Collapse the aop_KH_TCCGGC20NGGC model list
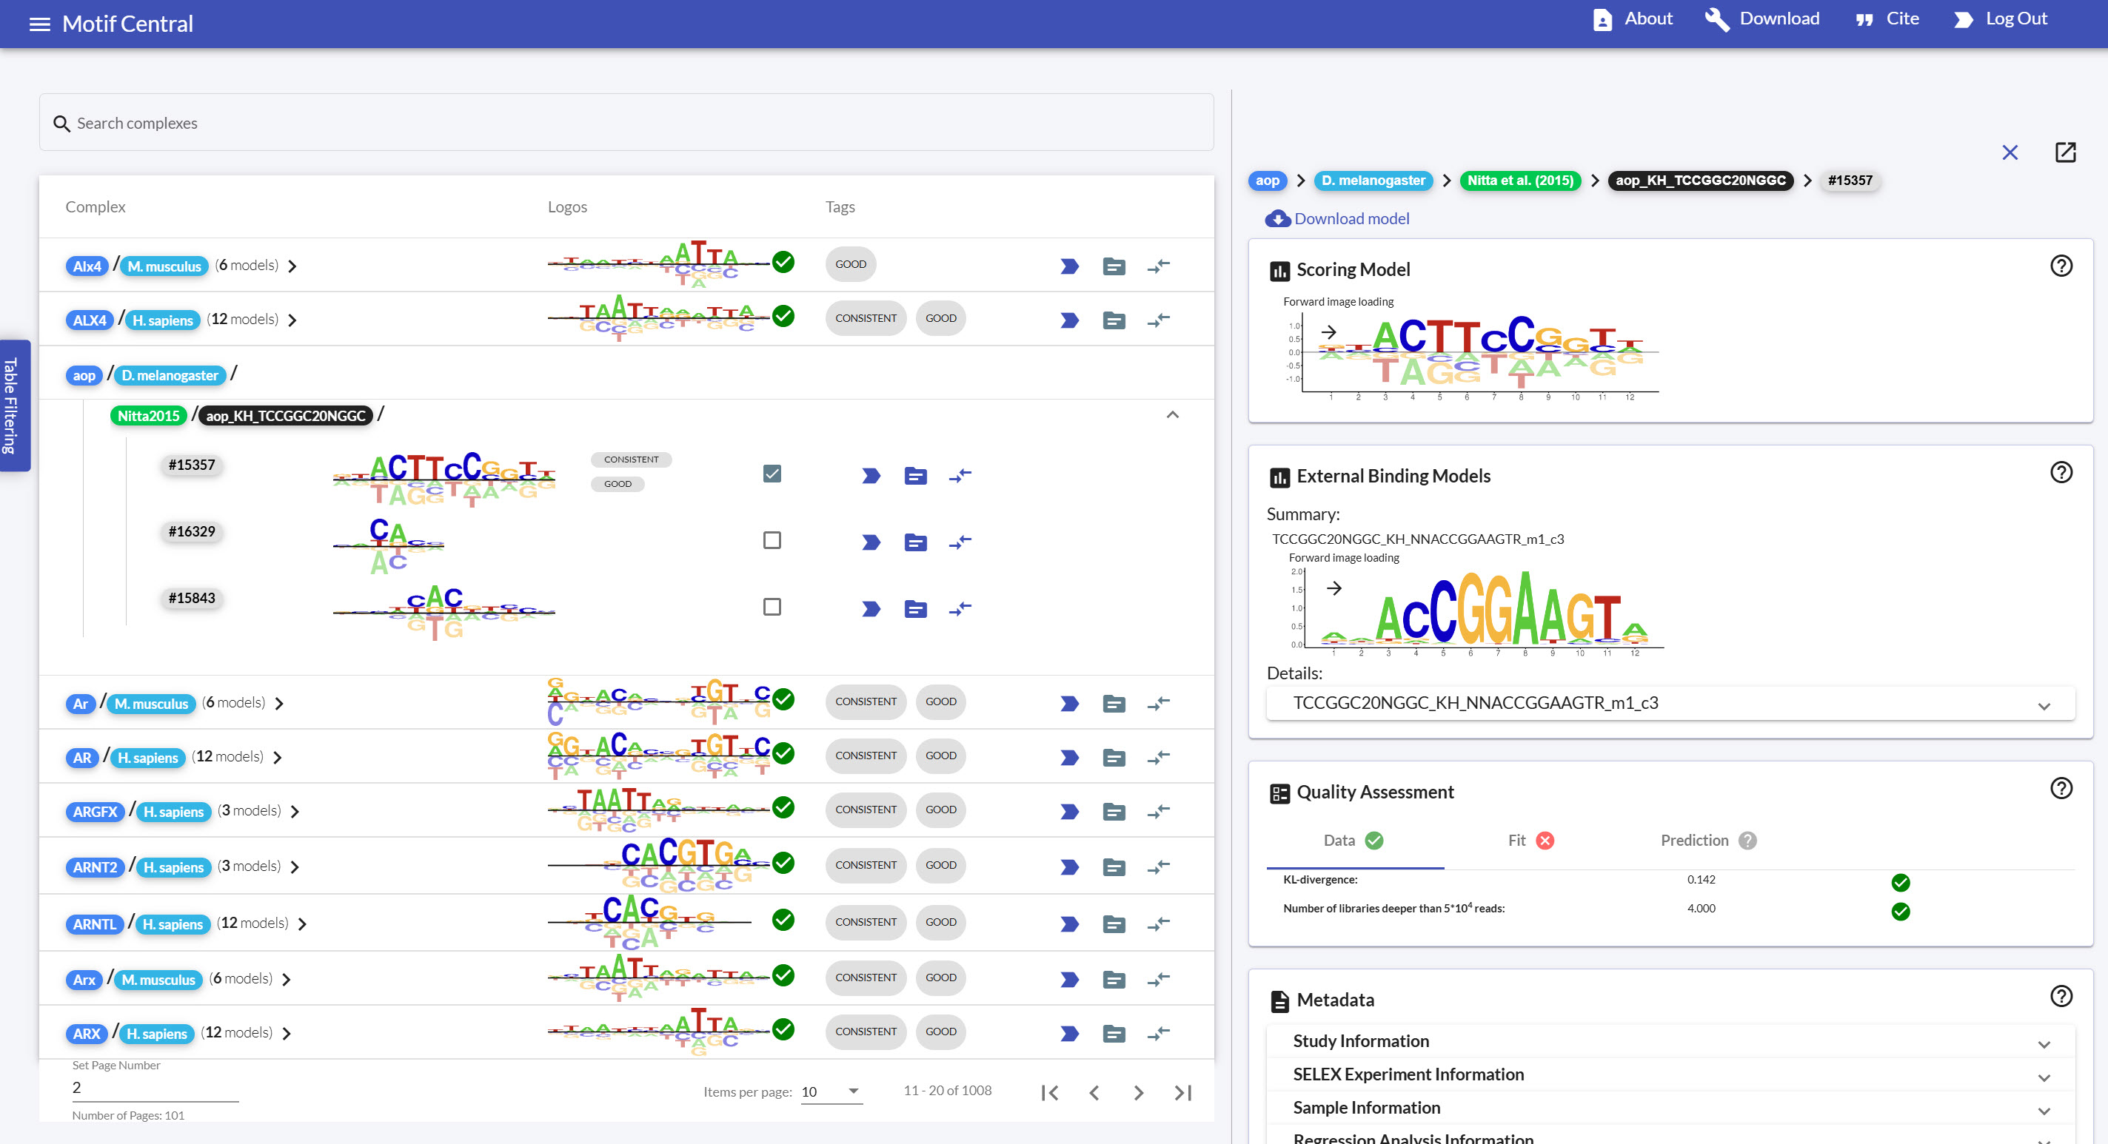This screenshot has width=2108, height=1144. point(1172,414)
